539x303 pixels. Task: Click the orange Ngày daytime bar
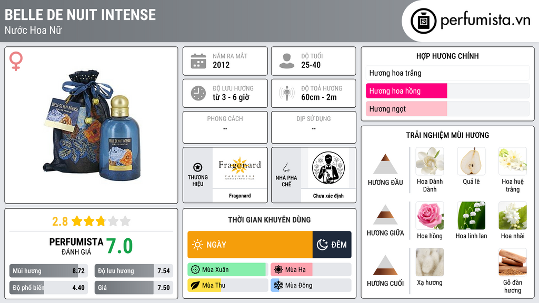pyautogui.click(x=250, y=245)
